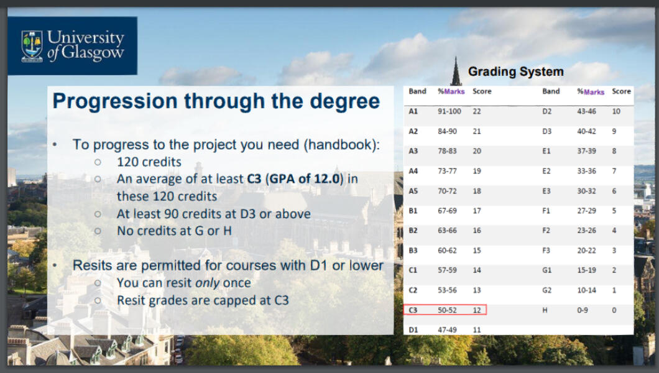
Task: Click the G1 band cell
Action: (547, 270)
